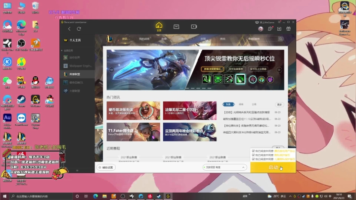
Task: Open the WeGame taskbar icon
Action: [168, 196]
